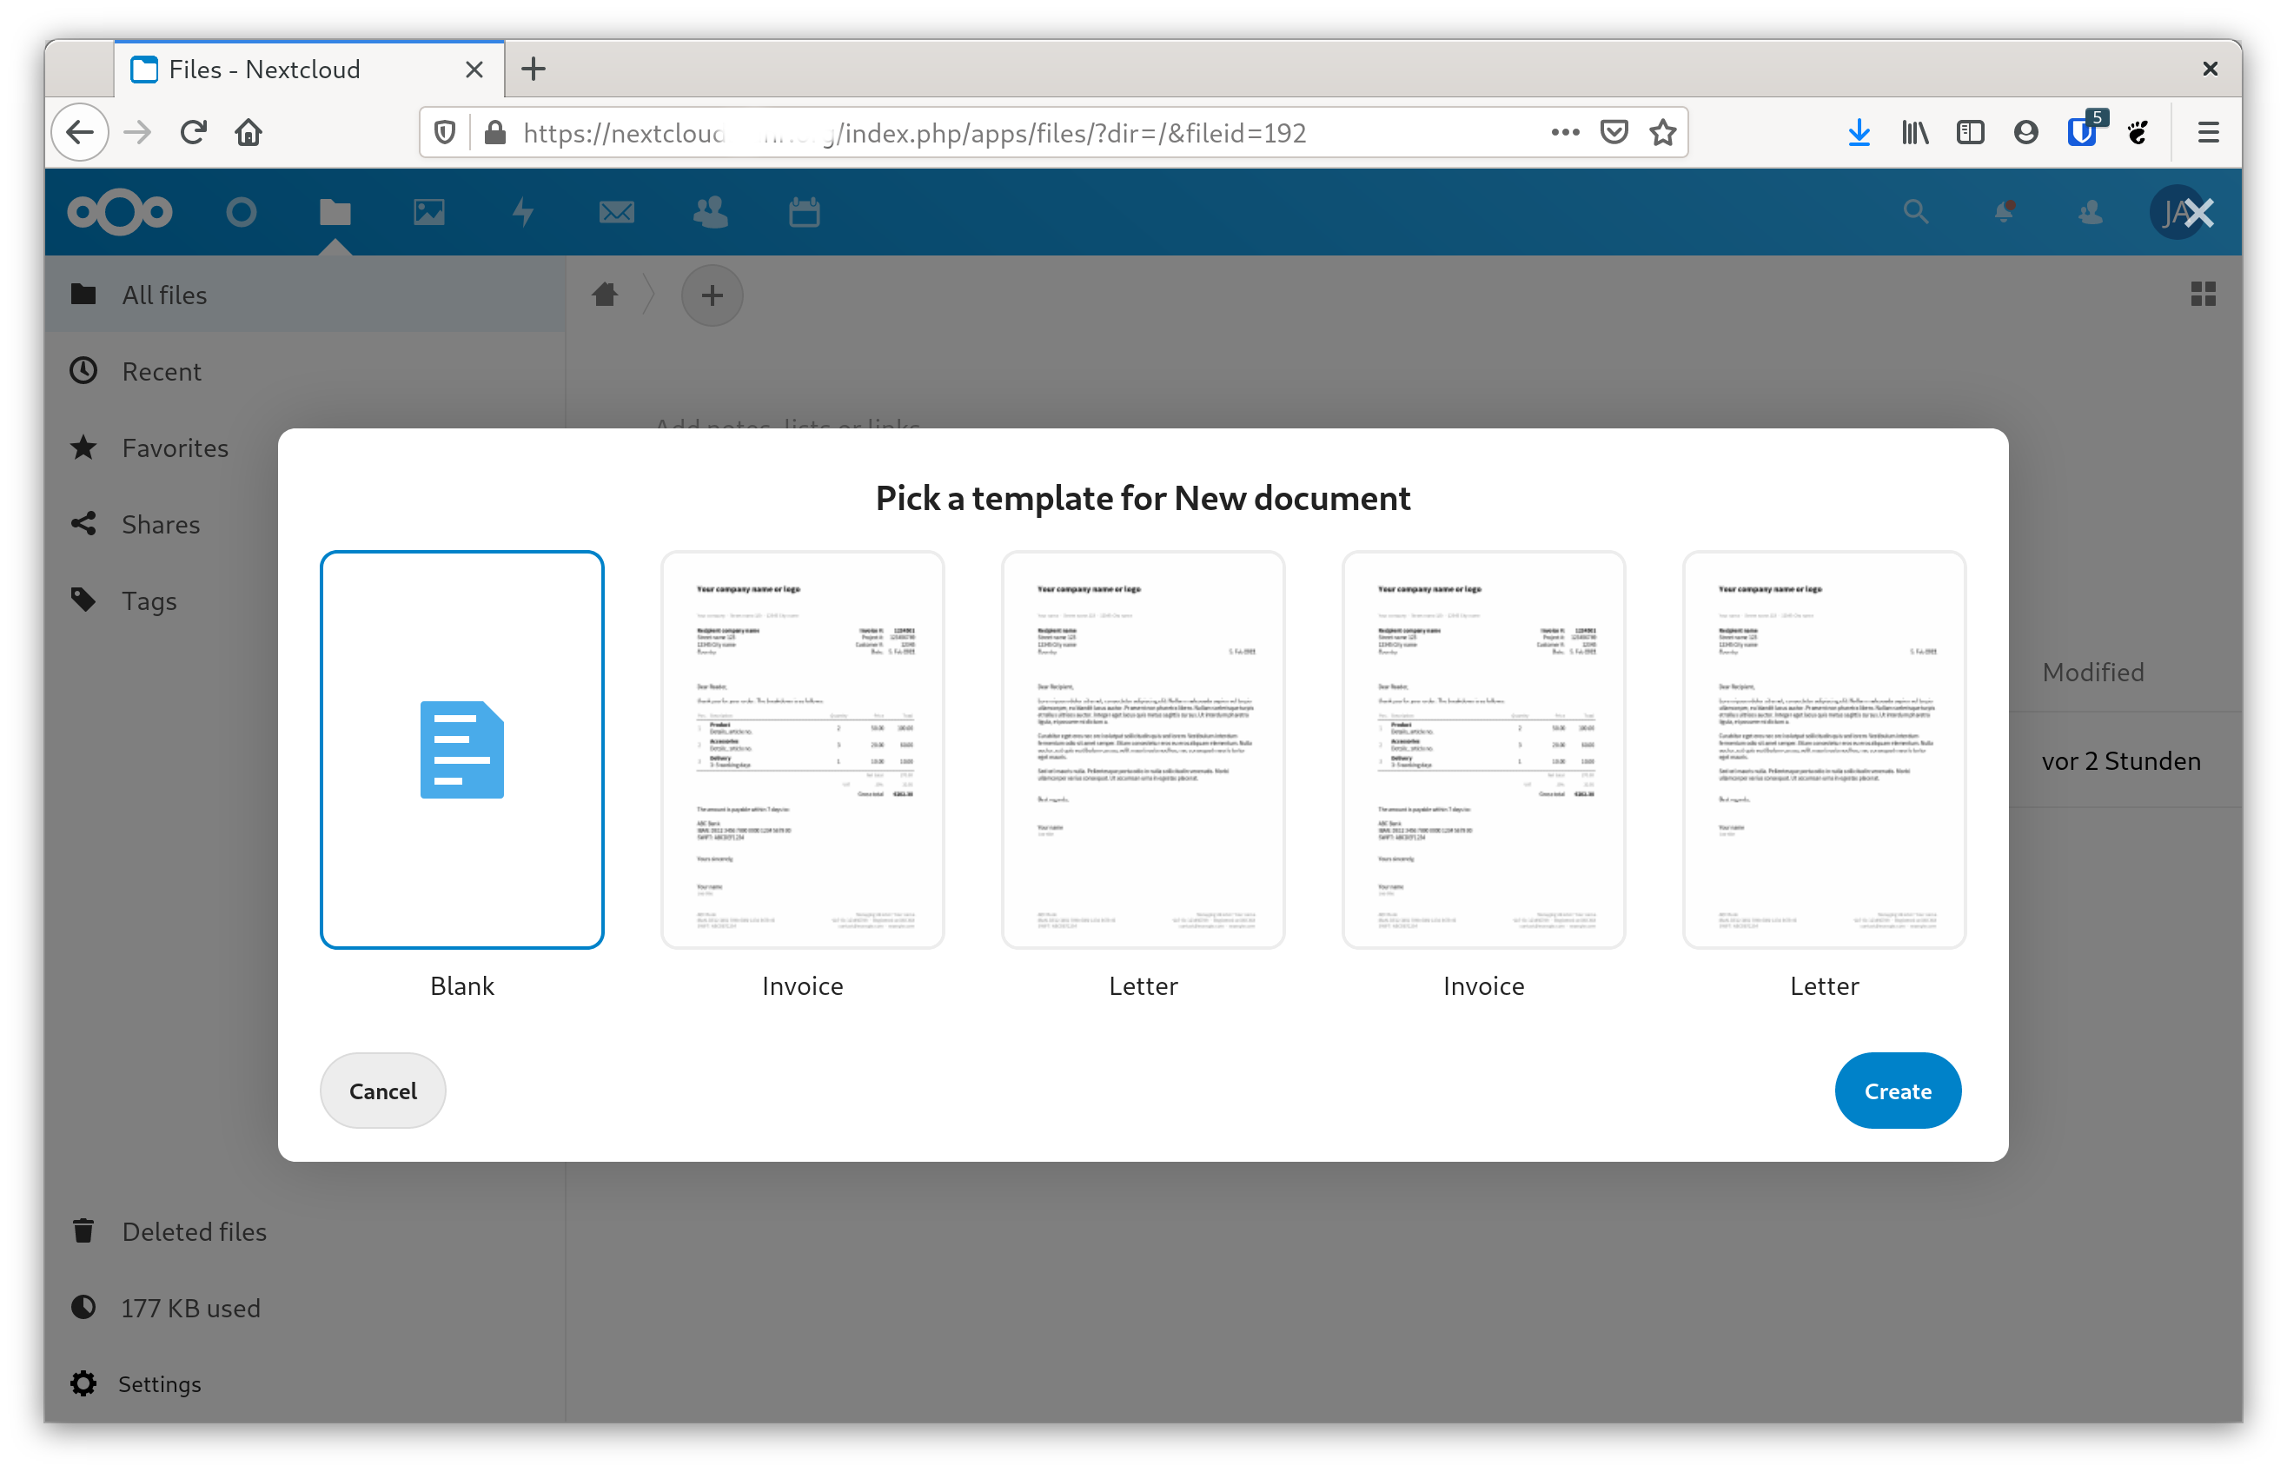Click browser back arrow
The image size is (2287, 1472).
tap(80, 132)
